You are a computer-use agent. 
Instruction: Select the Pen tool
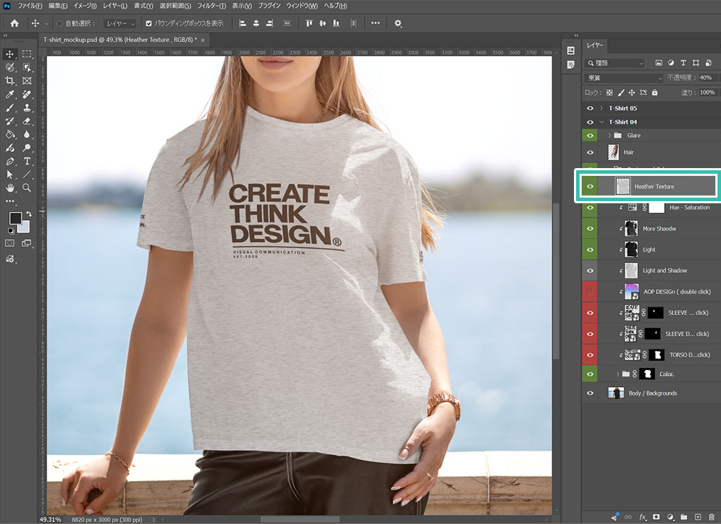(10, 161)
